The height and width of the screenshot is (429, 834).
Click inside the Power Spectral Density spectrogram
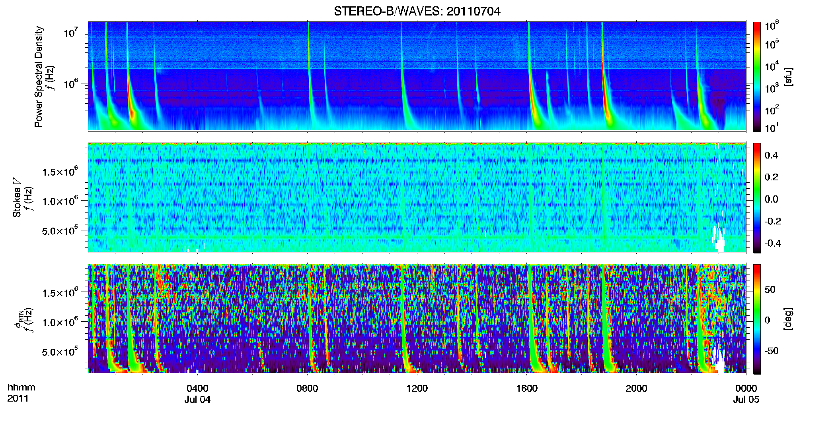pos(417,76)
